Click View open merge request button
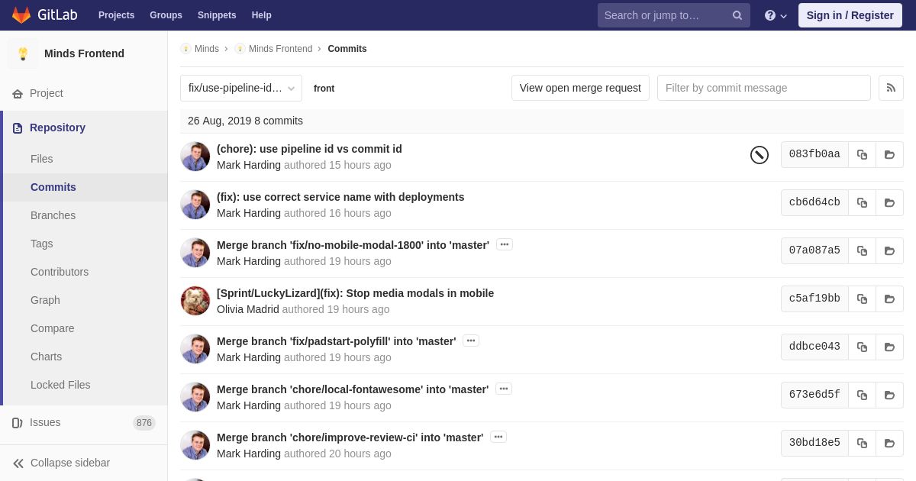This screenshot has width=916, height=481. pos(580,88)
